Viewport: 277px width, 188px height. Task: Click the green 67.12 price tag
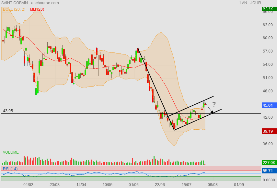point(269,8)
